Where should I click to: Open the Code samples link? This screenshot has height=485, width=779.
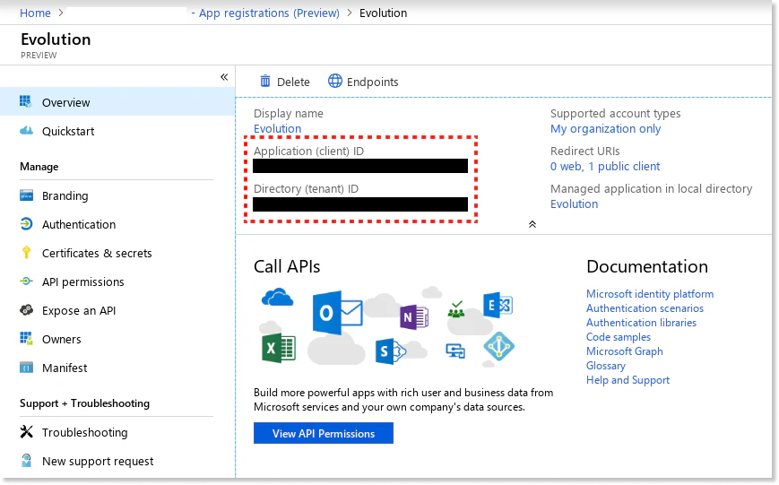[x=618, y=337]
